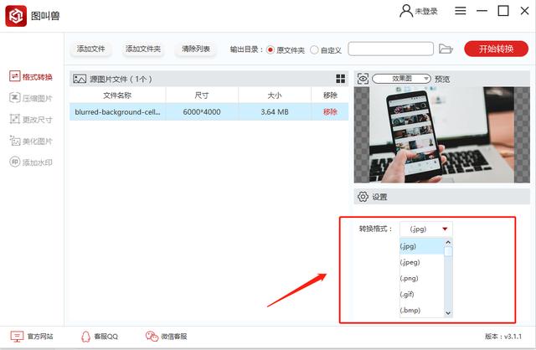Expand the 效果图 preview mode dropdown
Viewport: 536px width, 350px height.
pos(402,79)
